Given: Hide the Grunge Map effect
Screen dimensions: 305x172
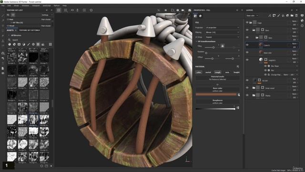Looking at the screenshot, I should click(x=265, y=75).
